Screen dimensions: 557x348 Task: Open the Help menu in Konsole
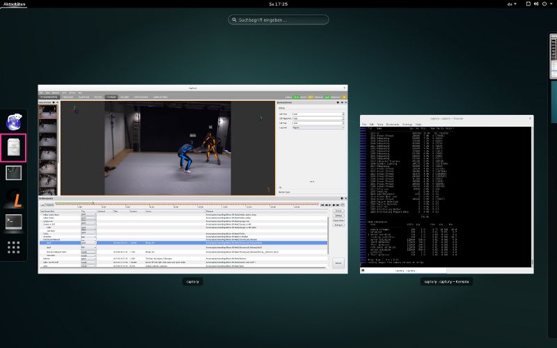coord(418,125)
